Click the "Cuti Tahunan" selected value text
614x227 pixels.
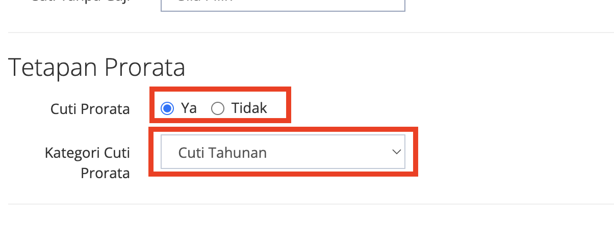coord(222,152)
